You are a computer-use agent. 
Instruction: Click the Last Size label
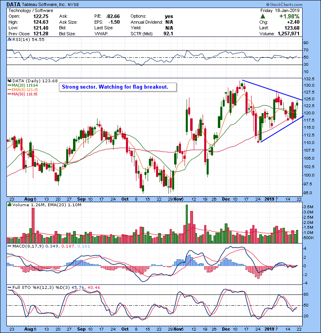(104, 28)
